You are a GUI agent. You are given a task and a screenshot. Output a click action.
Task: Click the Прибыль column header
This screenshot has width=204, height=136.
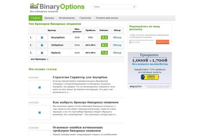pos(90,30)
